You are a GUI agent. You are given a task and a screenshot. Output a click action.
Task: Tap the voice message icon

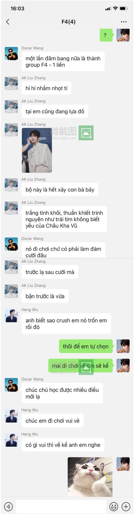pyautogui.click(x=9, y=507)
